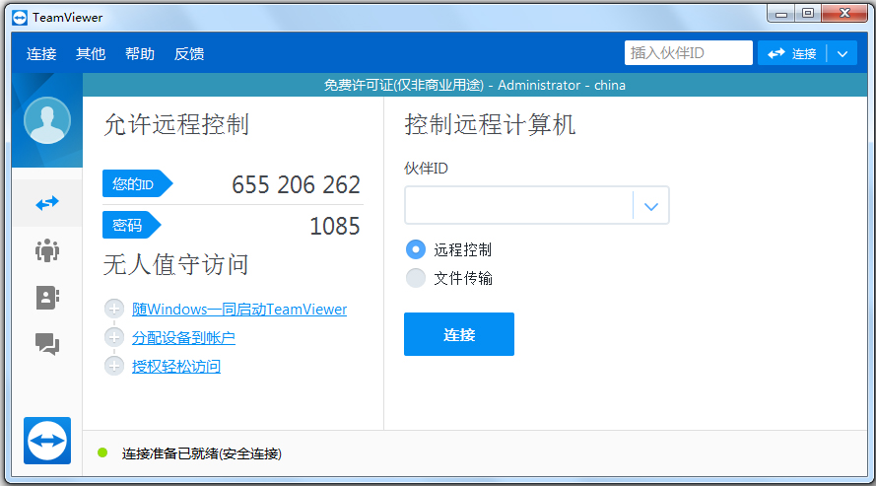Click the 密码 label tag
This screenshot has height=486, width=876.
[132, 225]
